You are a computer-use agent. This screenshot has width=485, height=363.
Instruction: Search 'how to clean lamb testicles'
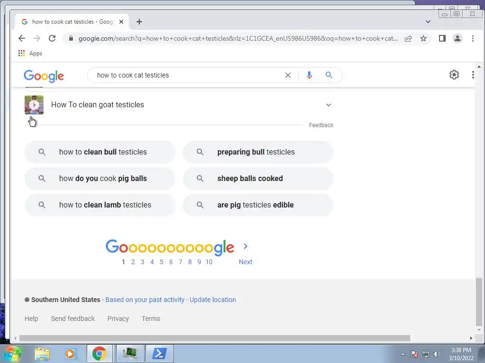point(100,205)
